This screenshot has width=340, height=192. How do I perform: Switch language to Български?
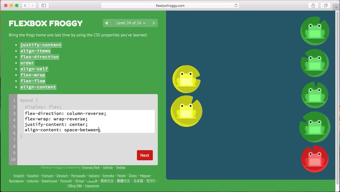click(16, 181)
